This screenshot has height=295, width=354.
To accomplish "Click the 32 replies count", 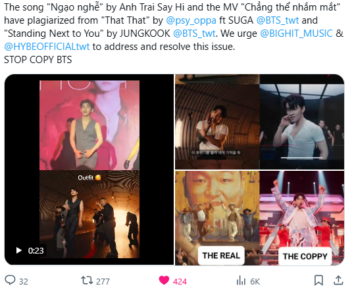I will click(x=24, y=281).
